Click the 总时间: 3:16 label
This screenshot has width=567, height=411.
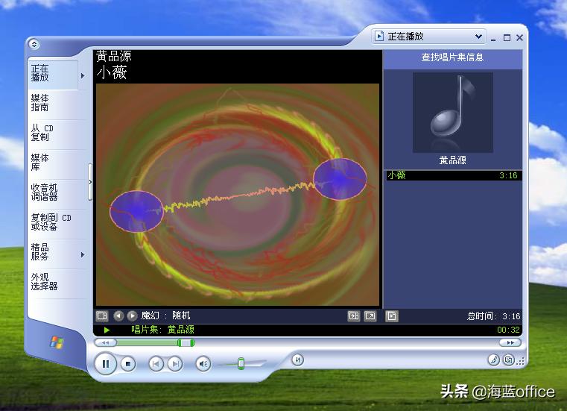click(493, 316)
